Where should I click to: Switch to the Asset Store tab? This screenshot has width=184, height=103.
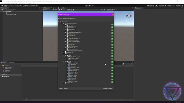coord(62,8)
